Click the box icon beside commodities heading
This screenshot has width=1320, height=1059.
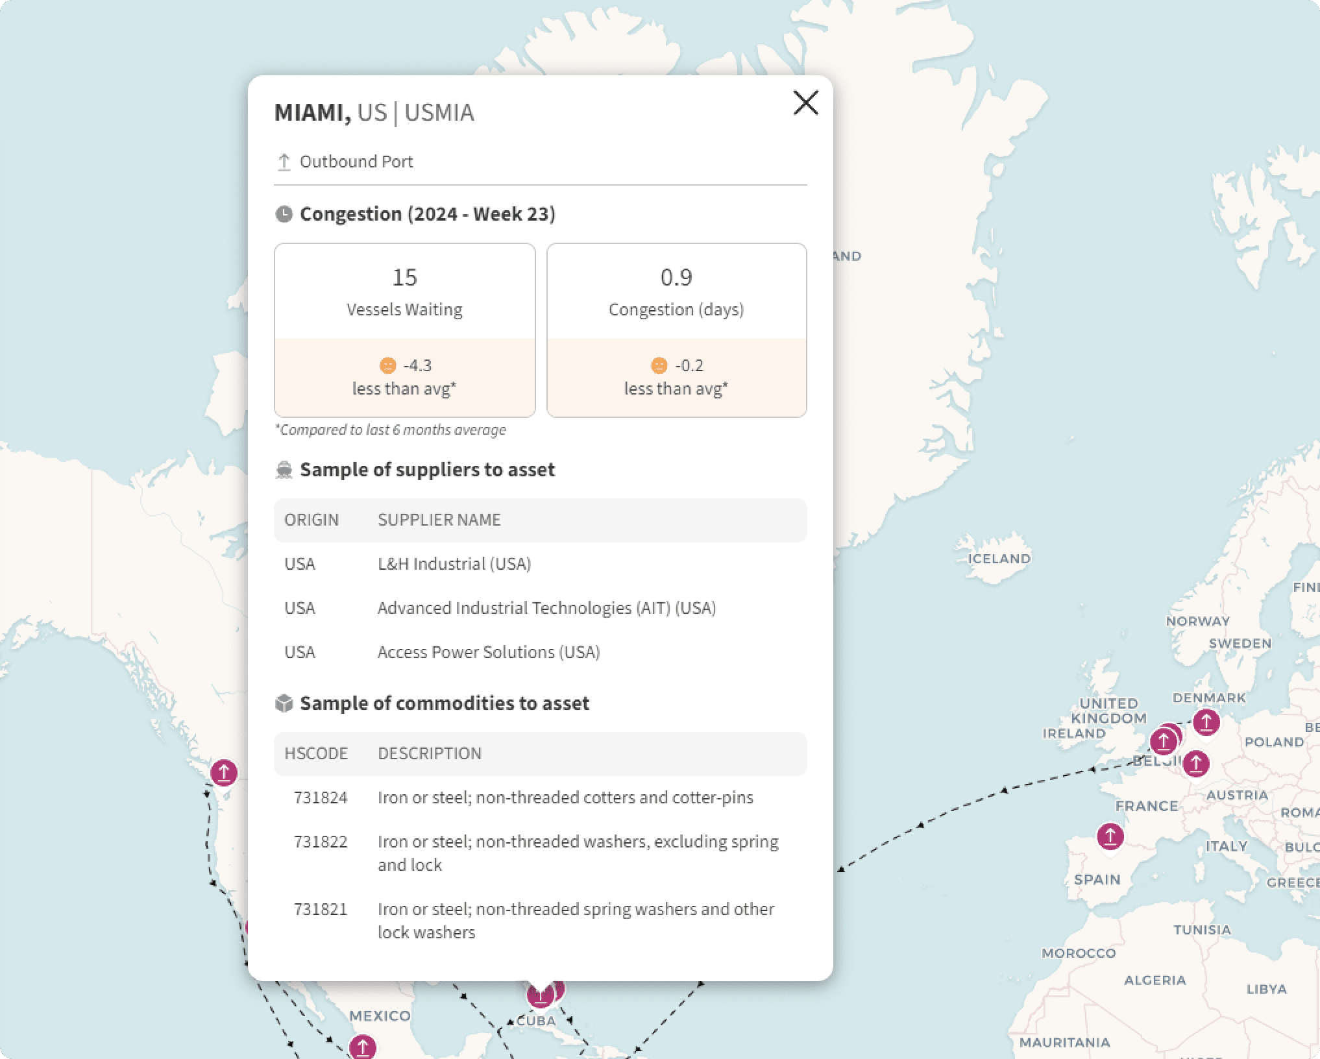click(x=284, y=703)
